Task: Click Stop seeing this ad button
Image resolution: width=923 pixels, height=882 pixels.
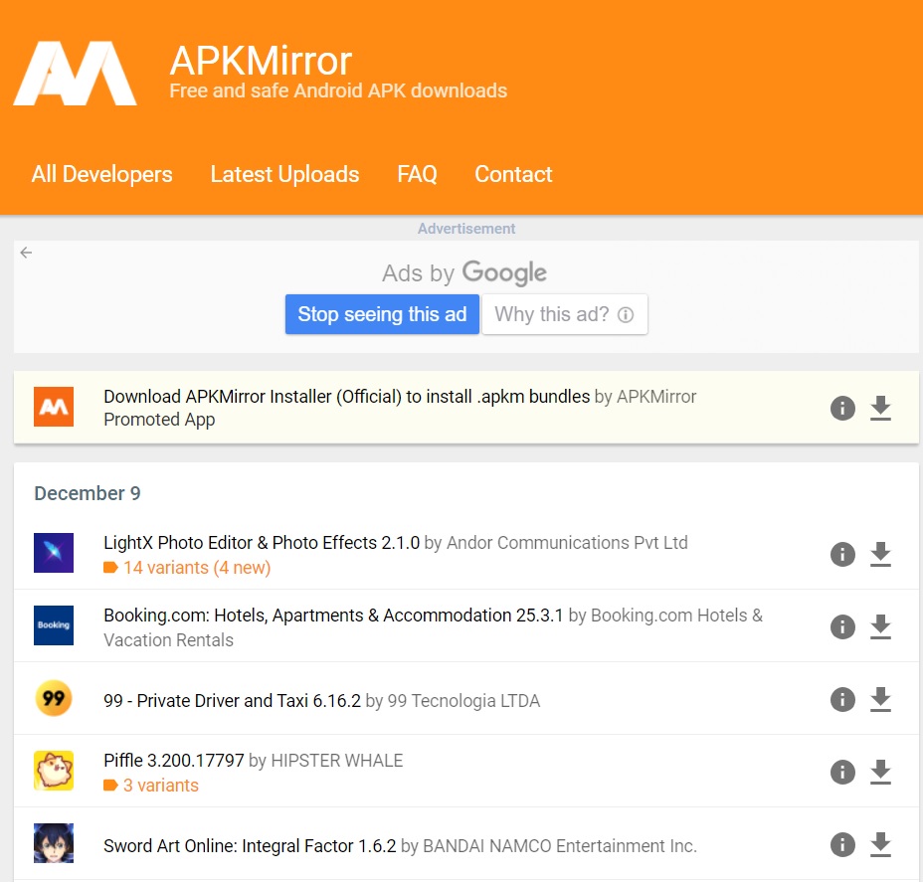Action: [382, 314]
